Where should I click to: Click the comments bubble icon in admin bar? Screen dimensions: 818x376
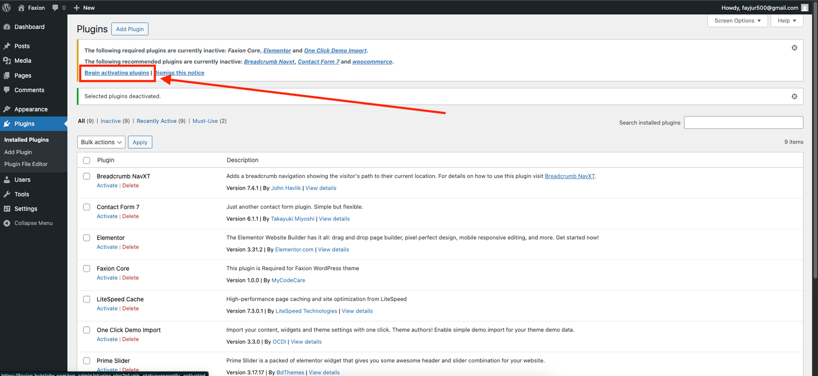click(55, 8)
